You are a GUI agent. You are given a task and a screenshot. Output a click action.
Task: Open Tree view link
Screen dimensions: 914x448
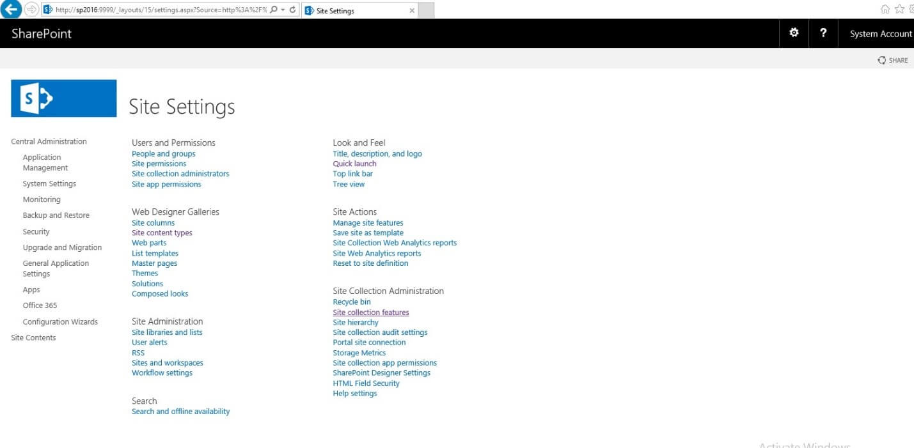(349, 185)
